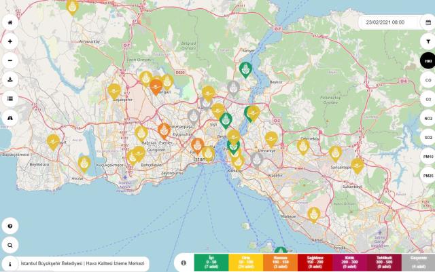The width and height of the screenshot is (435, 272).
Task: Click the green İyi 0-50 legend swatch
Action: click(211, 262)
